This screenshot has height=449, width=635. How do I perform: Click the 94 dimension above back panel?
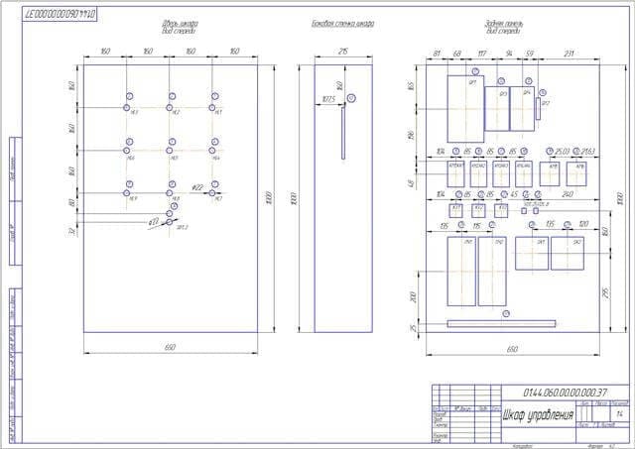509,54
